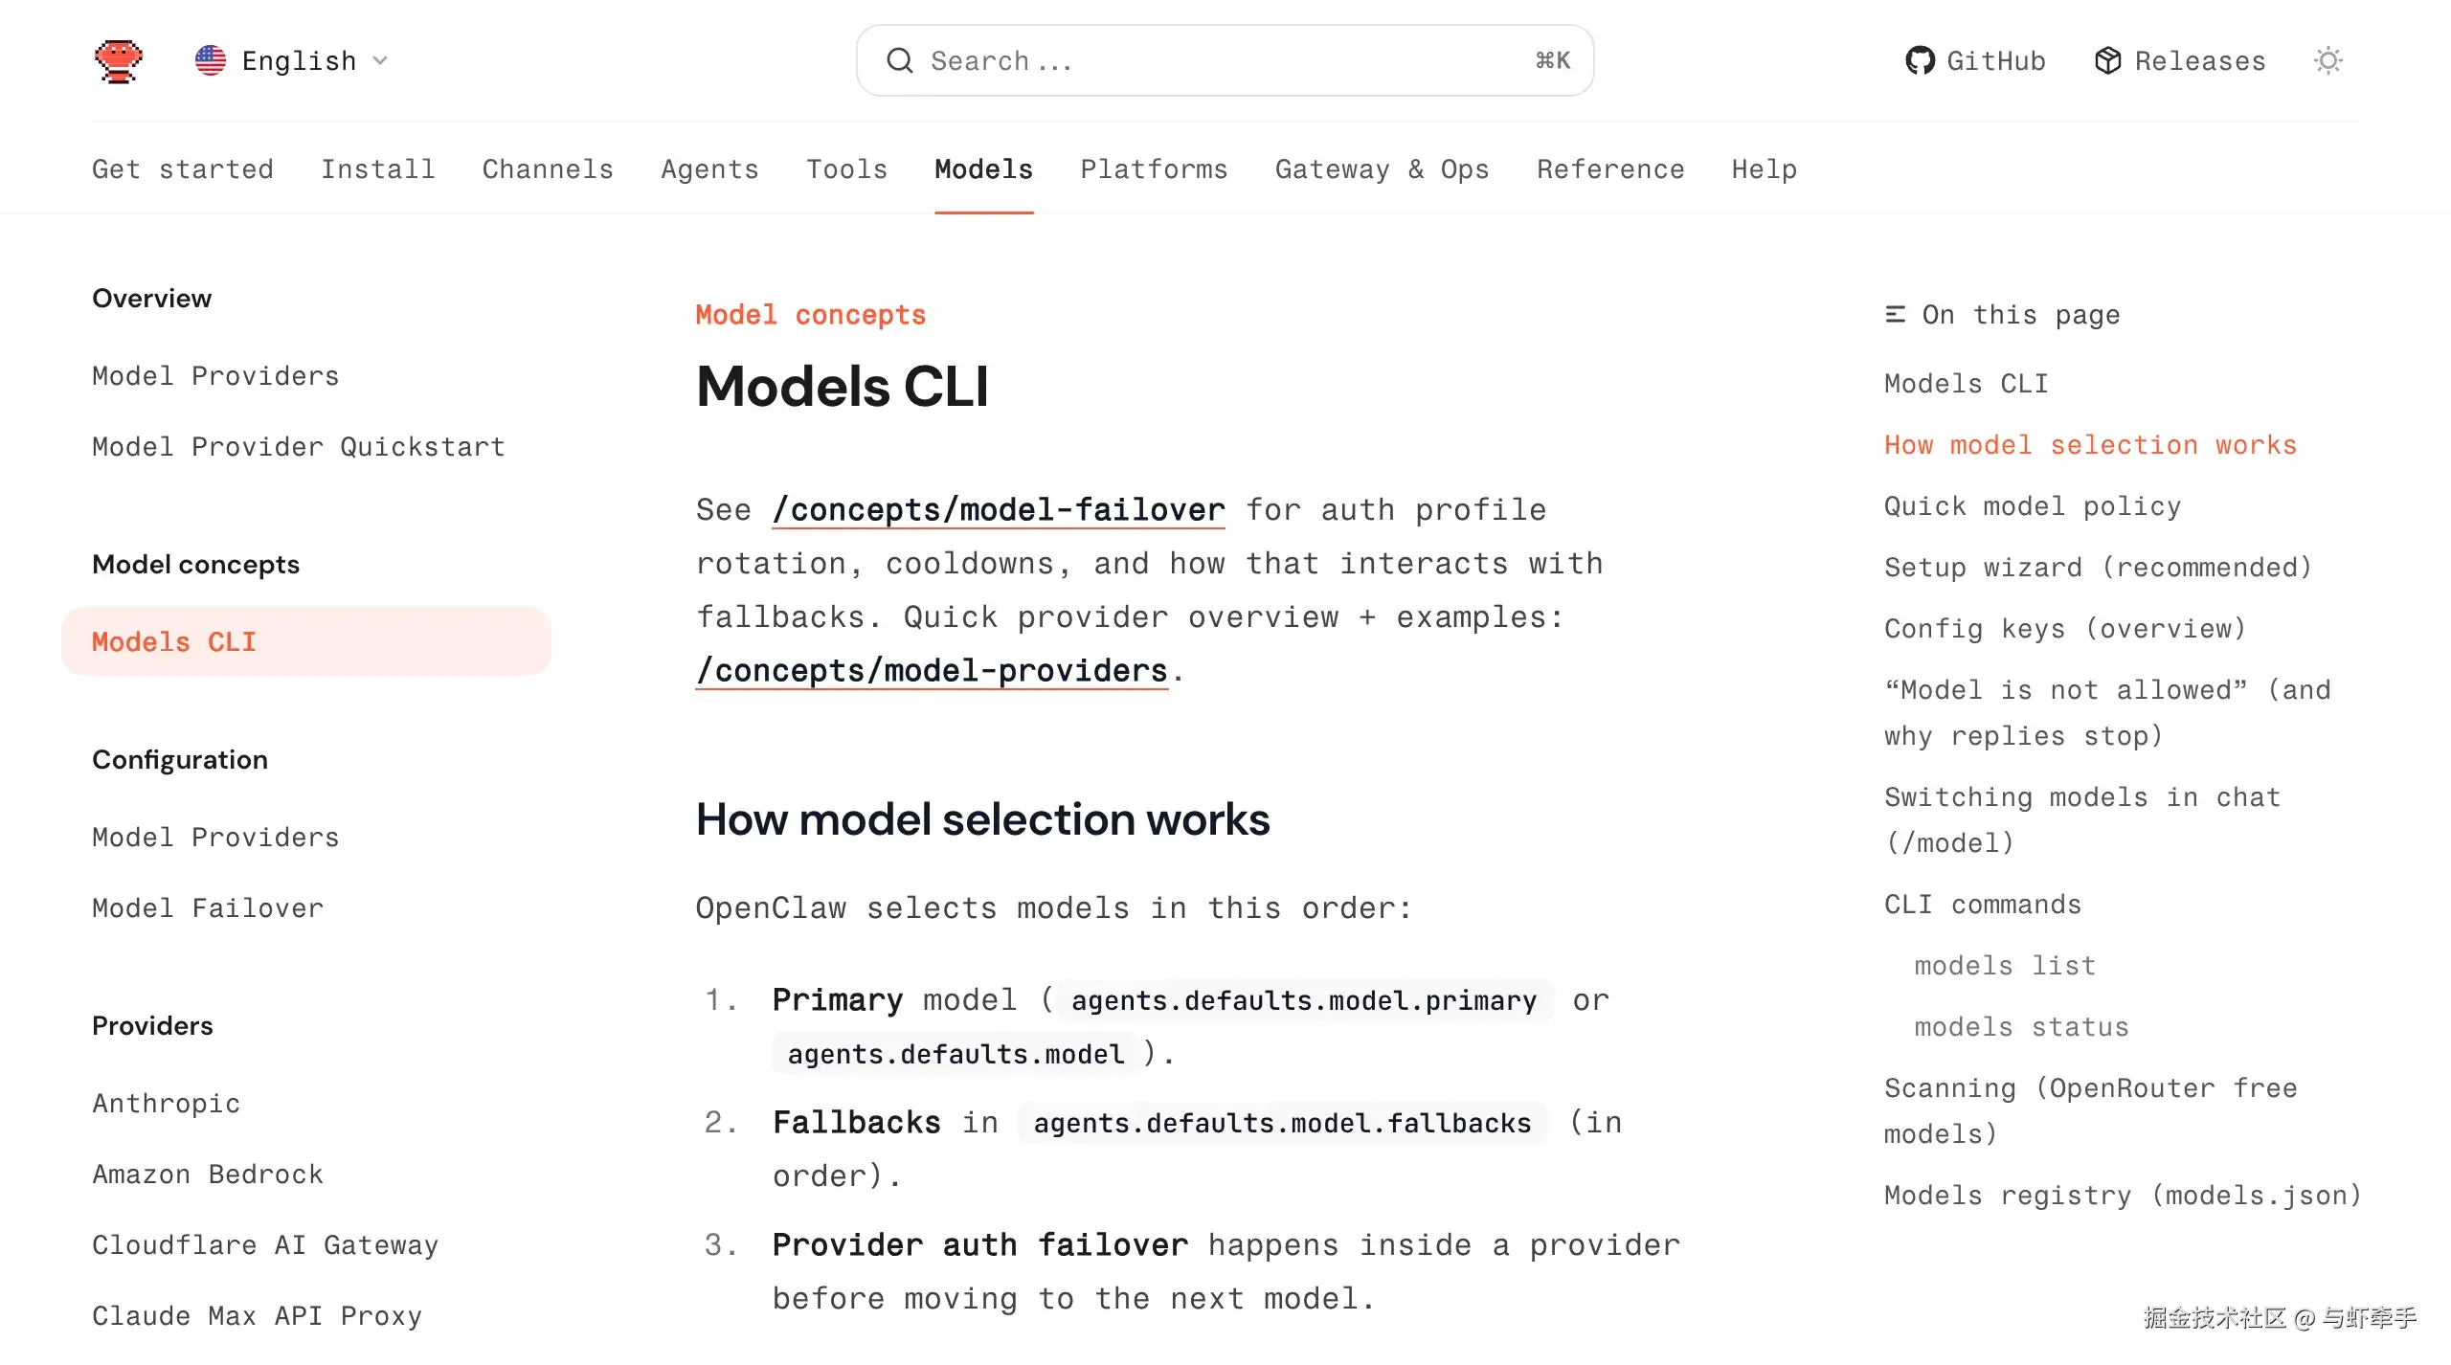
Task: Click the US flag language icon
Action: [211, 60]
